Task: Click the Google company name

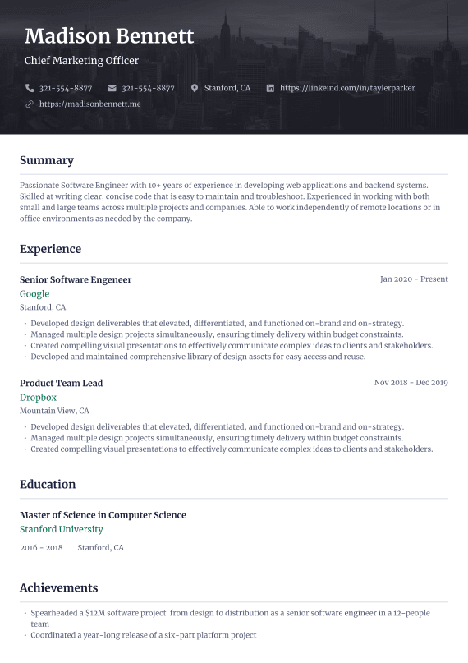Action: pyautogui.click(x=34, y=294)
